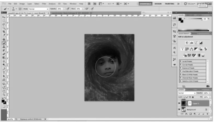This screenshot has width=214, height=122.
Task: Toggle lock image pixels brush icon
Action: point(187,97)
